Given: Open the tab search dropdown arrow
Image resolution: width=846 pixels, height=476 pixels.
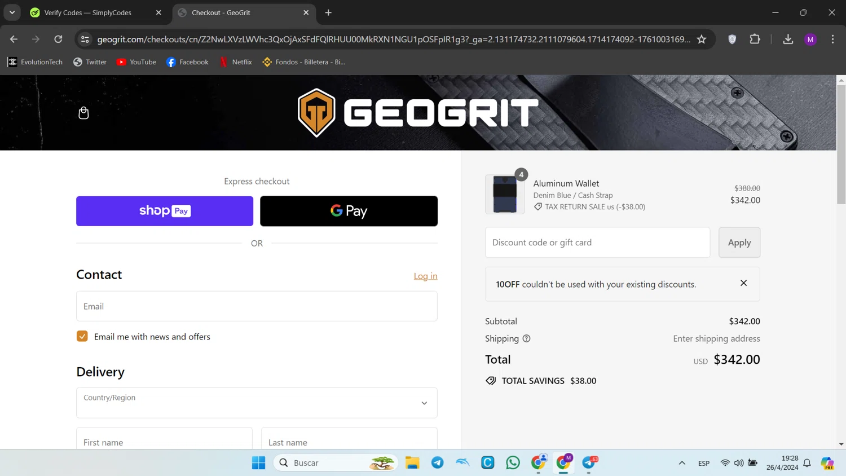Looking at the screenshot, I should tap(12, 12).
